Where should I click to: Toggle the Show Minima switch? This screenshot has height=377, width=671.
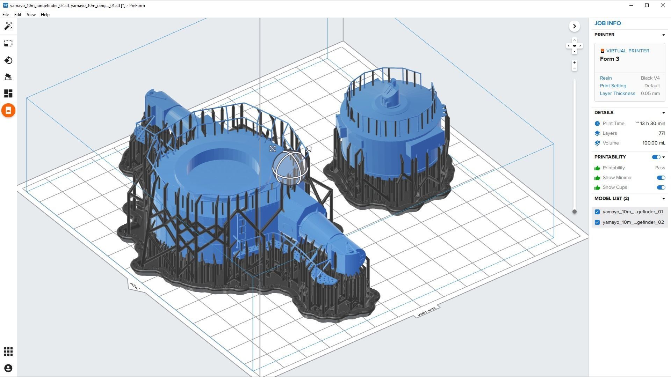pos(661,178)
